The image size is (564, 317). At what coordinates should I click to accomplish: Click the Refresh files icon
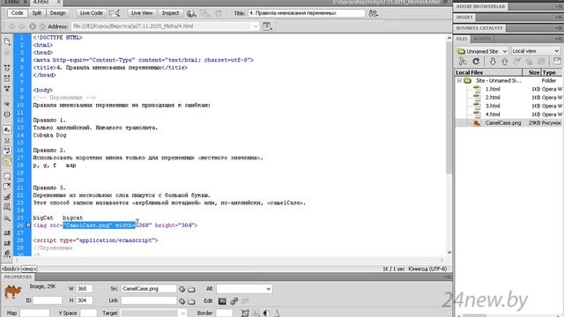pos(476,62)
